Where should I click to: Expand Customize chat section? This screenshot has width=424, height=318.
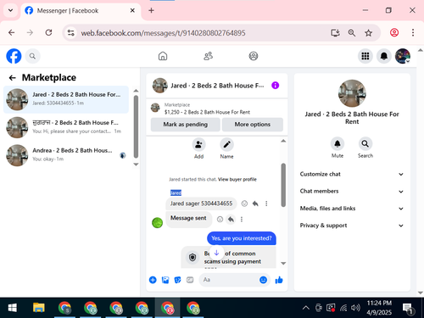(x=352, y=174)
